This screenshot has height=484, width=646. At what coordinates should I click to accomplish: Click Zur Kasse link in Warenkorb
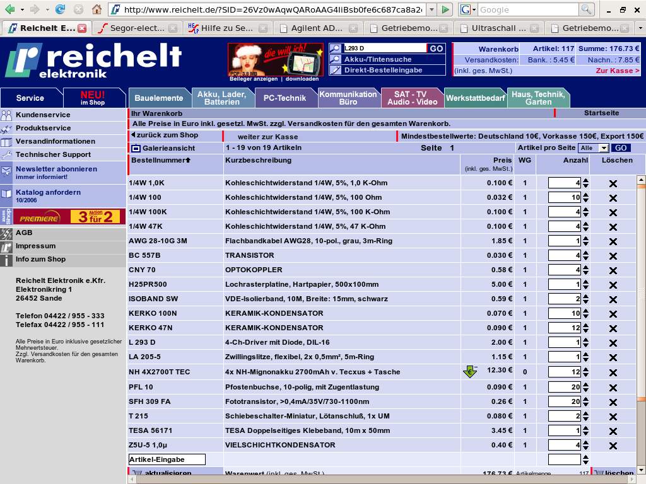click(x=617, y=71)
